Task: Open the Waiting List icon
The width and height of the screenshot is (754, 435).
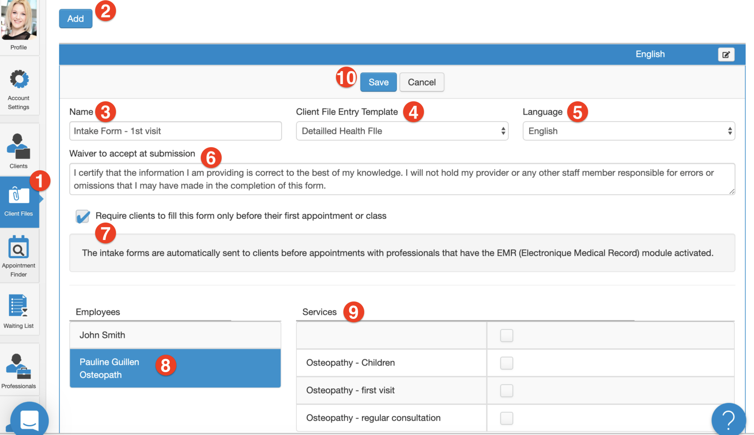Action: pyautogui.click(x=18, y=305)
